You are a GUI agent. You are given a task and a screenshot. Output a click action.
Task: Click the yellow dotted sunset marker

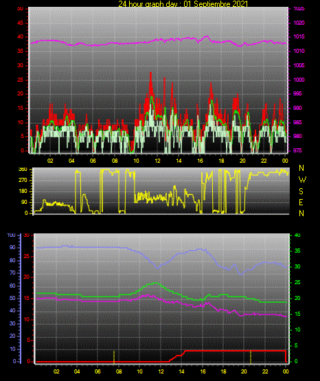tap(251, 357)
